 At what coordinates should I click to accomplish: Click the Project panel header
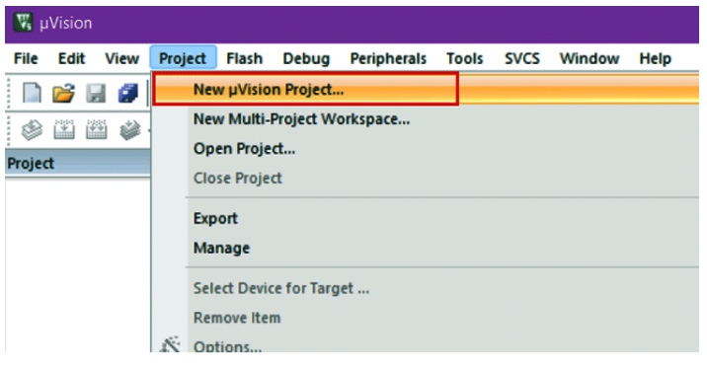pyautogui.click(x=78, y=163)
